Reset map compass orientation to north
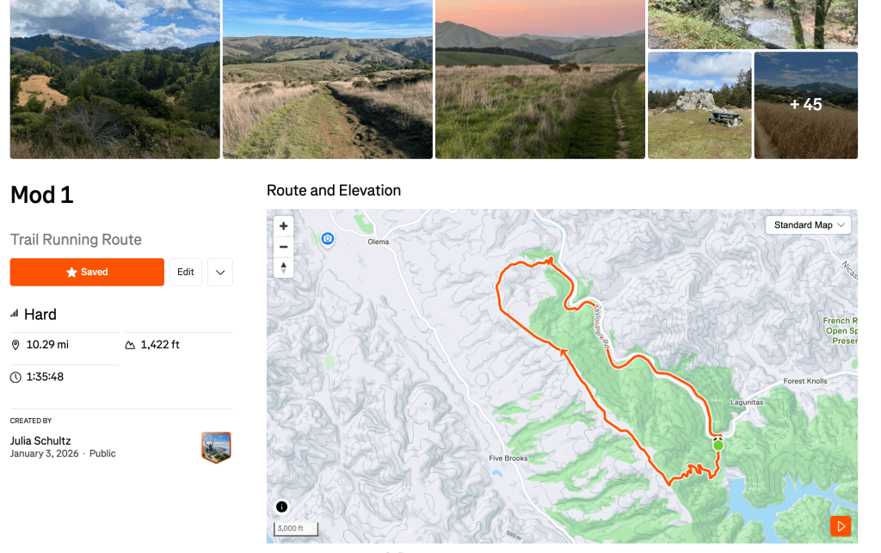 click(x=284, y=267)
